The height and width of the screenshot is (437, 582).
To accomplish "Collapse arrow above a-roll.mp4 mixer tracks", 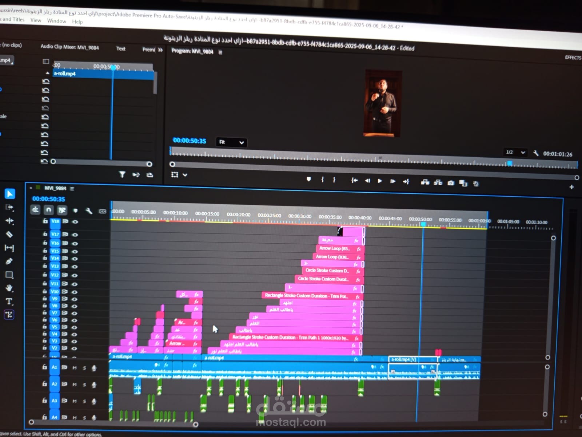I will pos(47,73).
